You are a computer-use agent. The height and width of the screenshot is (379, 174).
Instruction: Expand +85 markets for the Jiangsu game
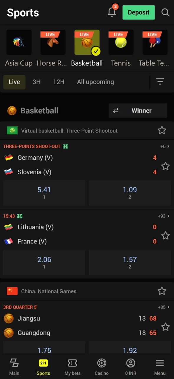[164, 307]
